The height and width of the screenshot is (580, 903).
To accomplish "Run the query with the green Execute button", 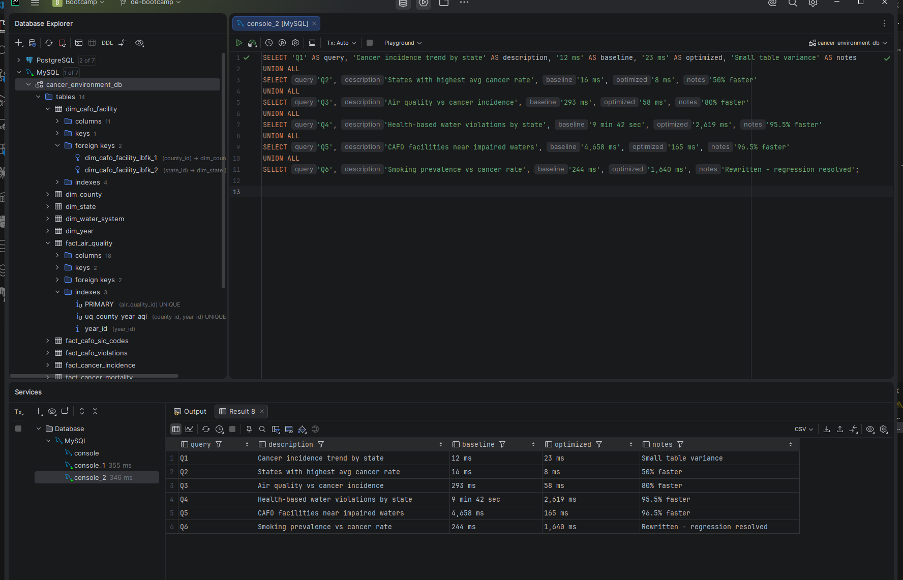I will tap(239, 43).
